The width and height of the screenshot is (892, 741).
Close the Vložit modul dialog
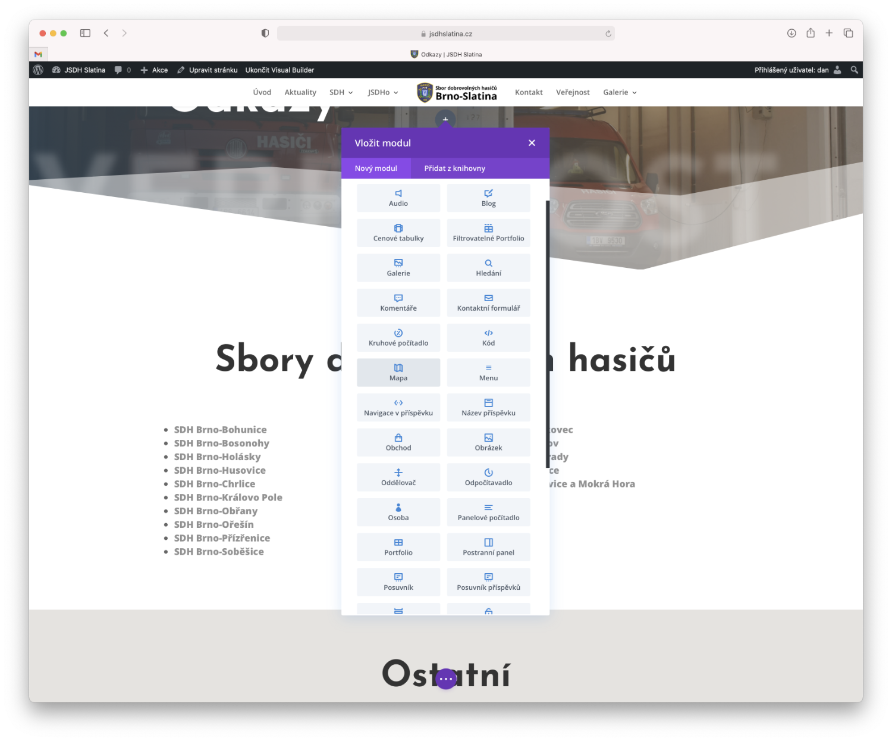tap(532, 143)
